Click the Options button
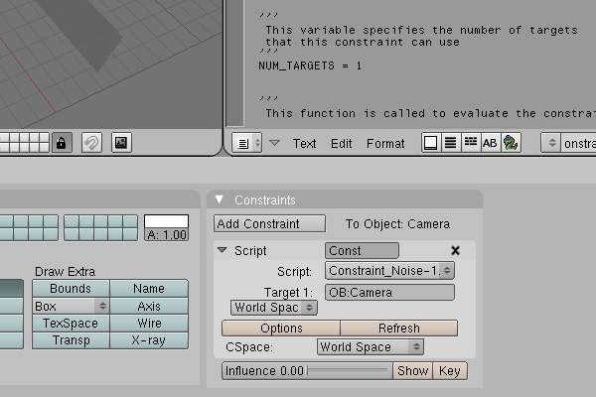Screen dimensions: 596x397 coord(281,329)
